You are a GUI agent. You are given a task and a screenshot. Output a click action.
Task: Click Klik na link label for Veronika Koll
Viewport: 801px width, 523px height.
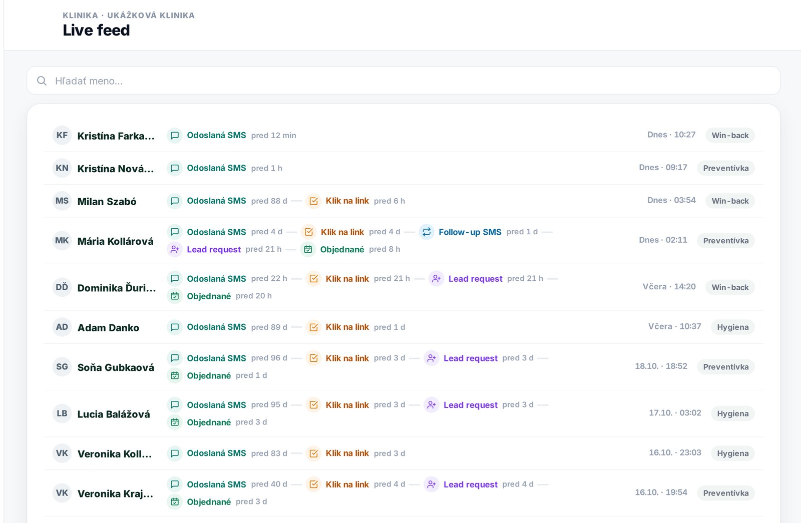[x=347, y=453]
